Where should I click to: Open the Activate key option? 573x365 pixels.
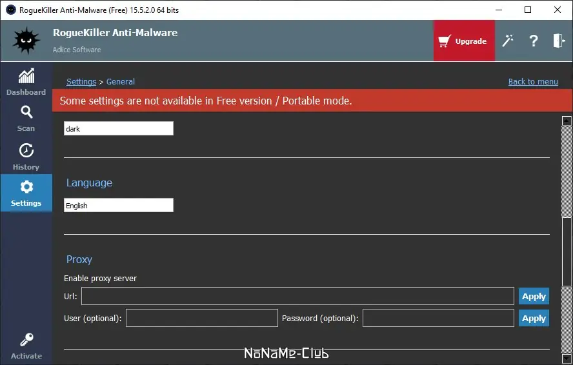[x=26, y=346]
